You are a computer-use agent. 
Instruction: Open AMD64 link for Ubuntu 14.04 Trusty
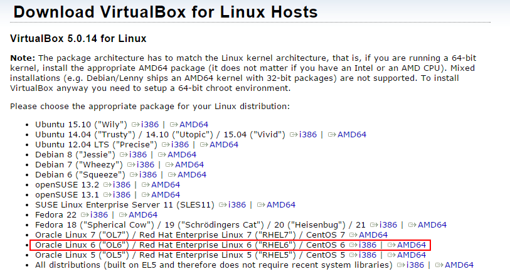pyautogui.click(x=352, y=135)
